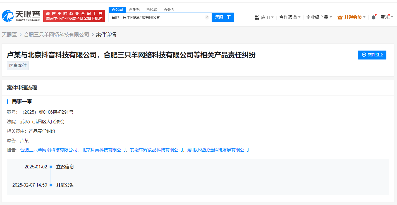This screenshot has width=397, height=205.
Task: Click the 民事案件 tag
Action: (x=18, y=66)
